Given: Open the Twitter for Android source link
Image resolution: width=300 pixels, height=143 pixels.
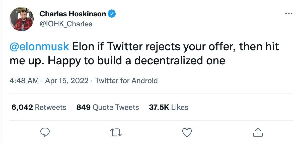Looking at the screenshot, I should point(126,81).
